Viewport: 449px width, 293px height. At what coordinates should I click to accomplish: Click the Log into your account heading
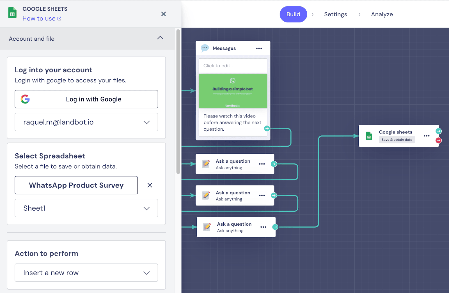click(53, 70)
